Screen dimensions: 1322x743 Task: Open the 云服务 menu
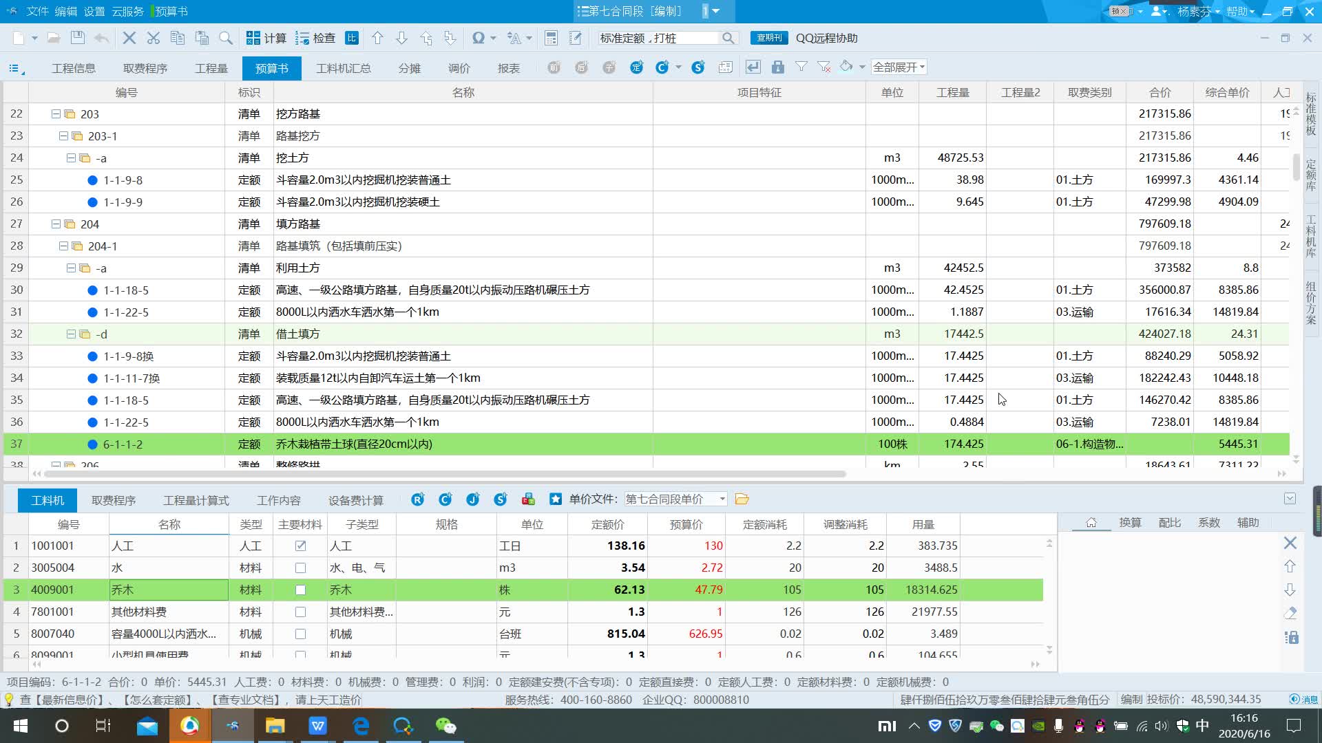[x=127, y=11]
